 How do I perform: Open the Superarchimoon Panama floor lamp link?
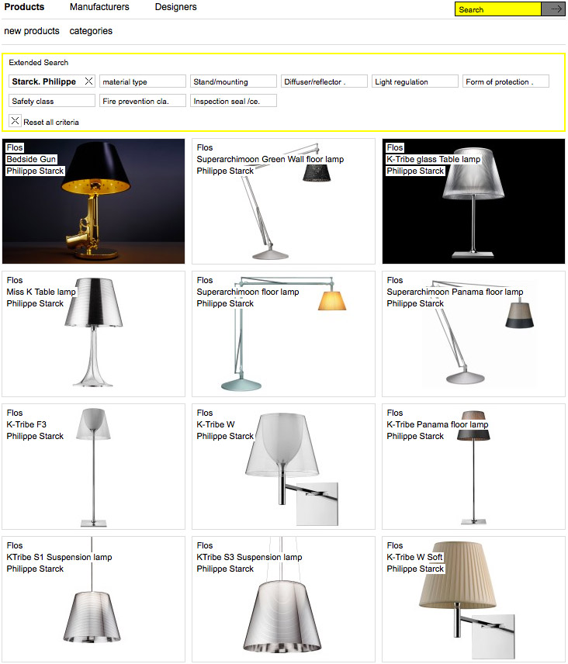tap(455, 292)
